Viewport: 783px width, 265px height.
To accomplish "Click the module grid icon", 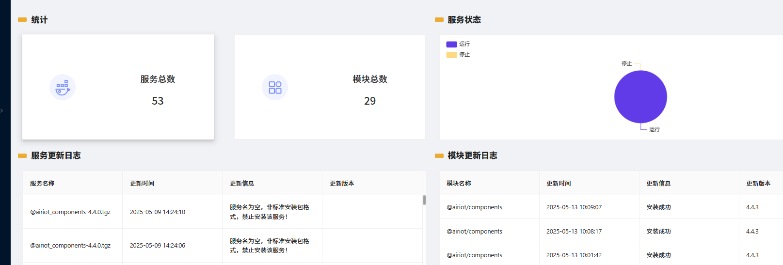I will click(x=275, y=87).
